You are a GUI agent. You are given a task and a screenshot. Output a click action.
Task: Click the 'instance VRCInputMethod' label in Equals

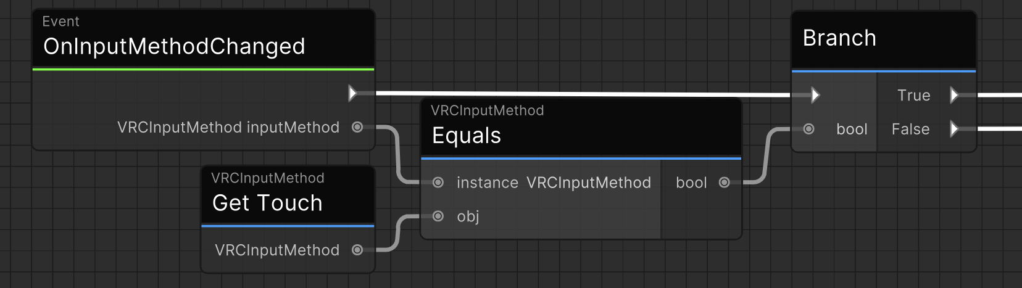tap(554, 183)
